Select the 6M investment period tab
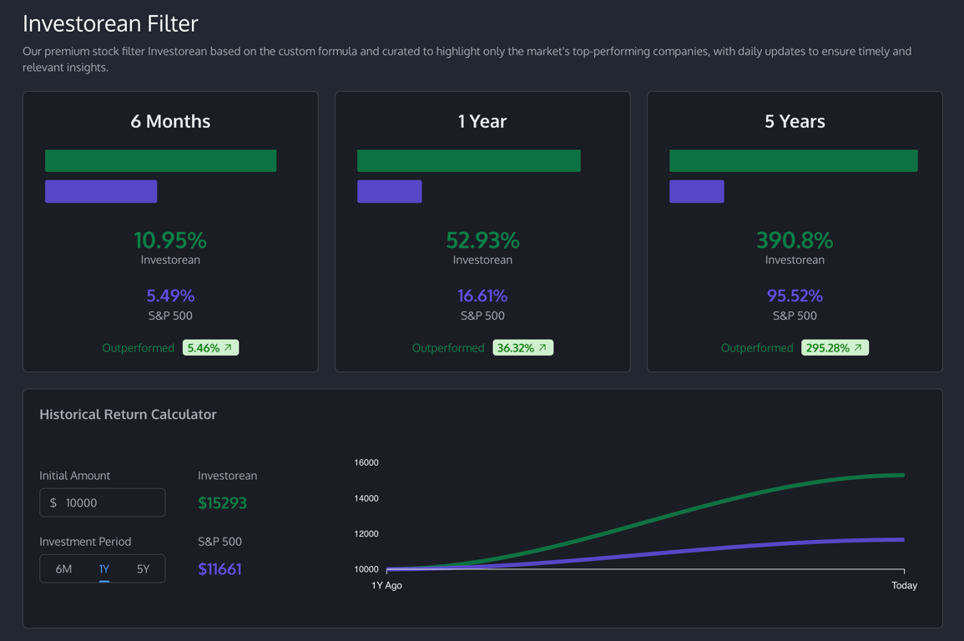Viewport: 964px width, 641px height. click(63, 569)
